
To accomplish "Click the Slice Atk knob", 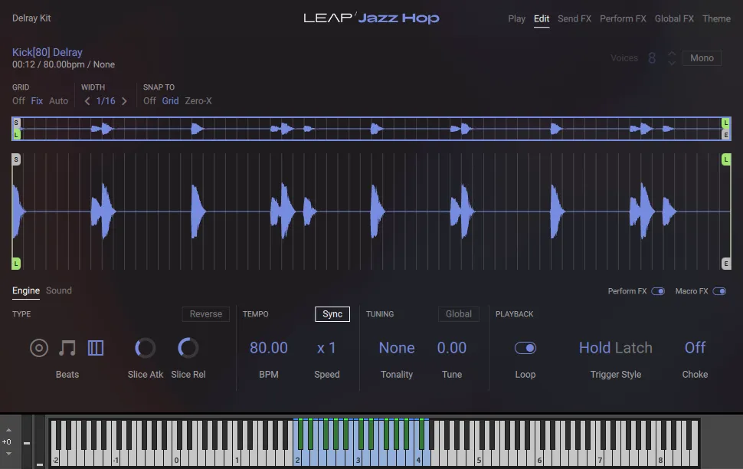I will (x=145, y=347).
